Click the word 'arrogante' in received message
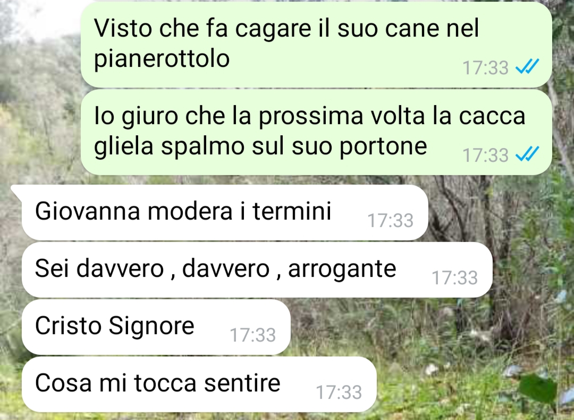This screenshot has width=574, height=420. click(x=342, y=269)
